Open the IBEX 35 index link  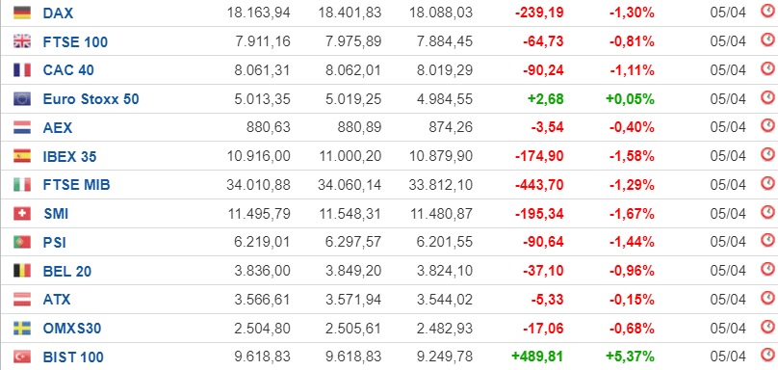pos(69,157)
